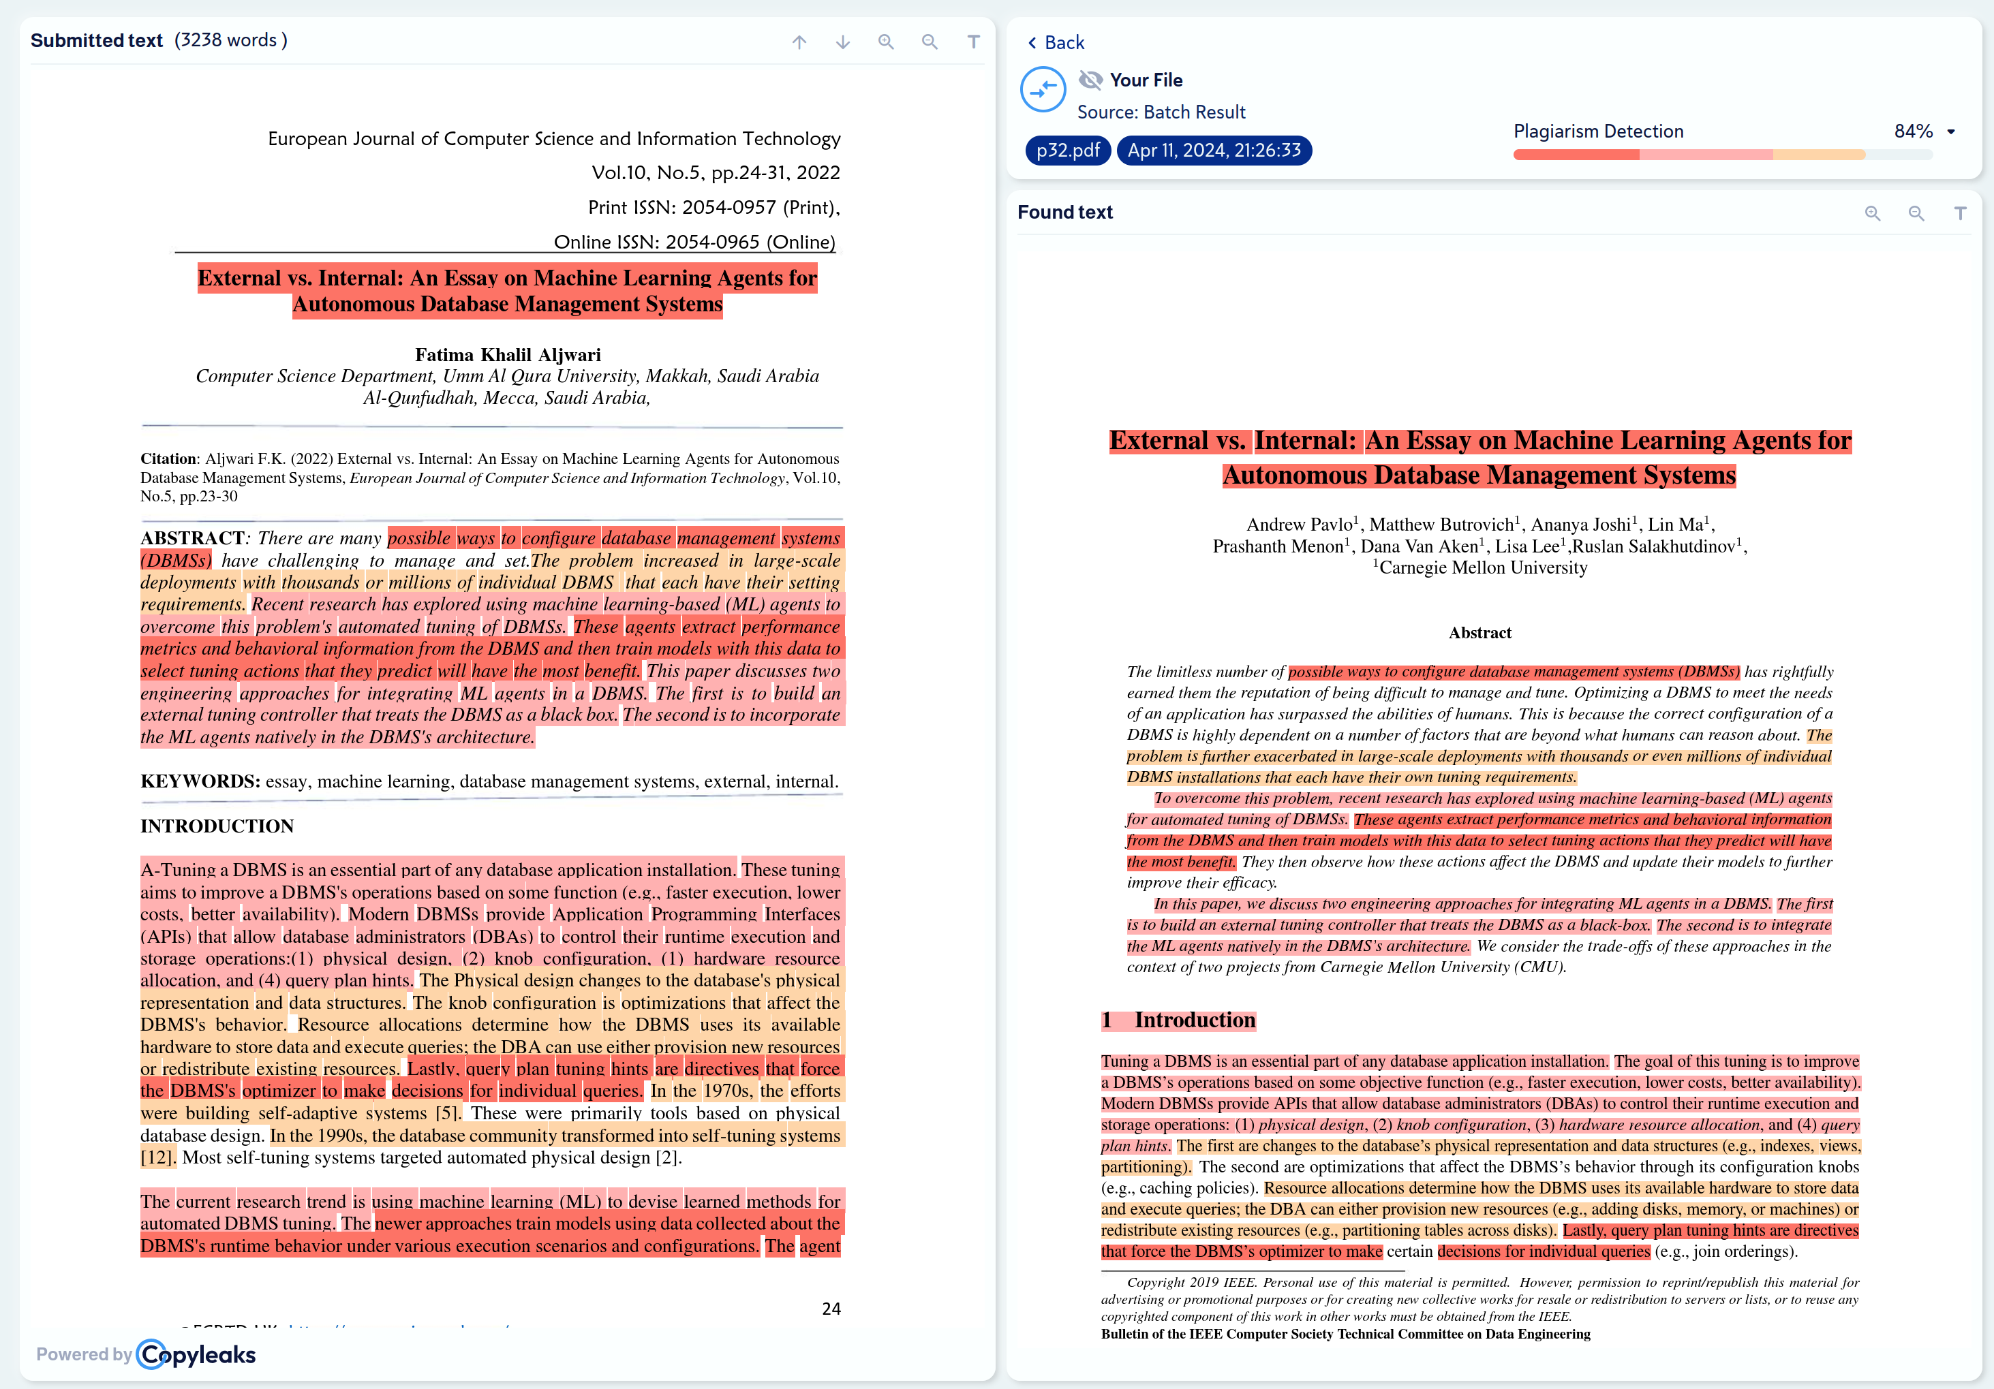Zoom in on the found text panel
This screenshot has height=1389, width=1994.
point(1873,213)
